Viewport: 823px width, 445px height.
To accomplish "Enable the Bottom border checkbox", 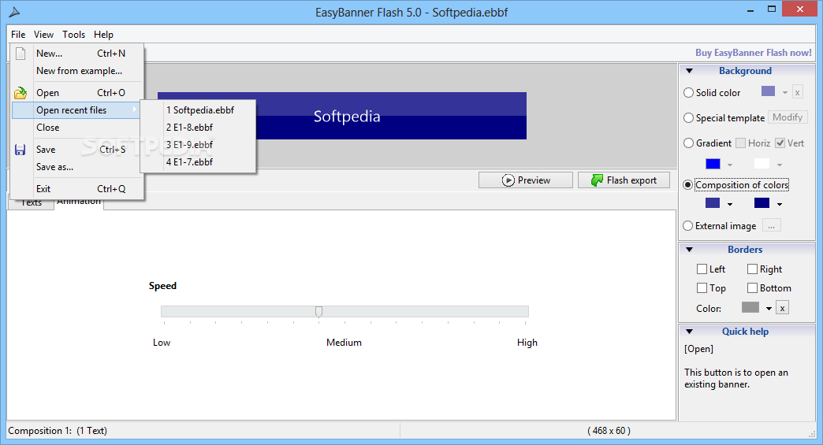I will click(752, 287).
